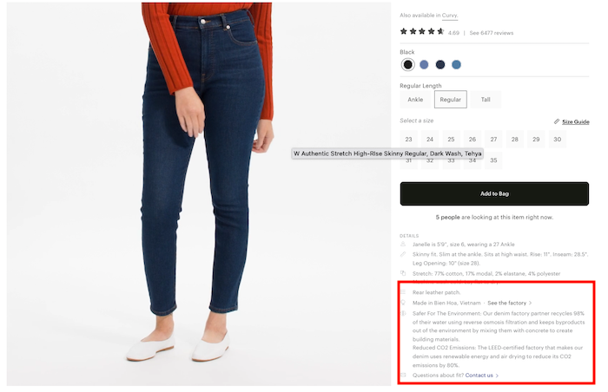
Task: Choose the Tall length option
Action: (486, 100)
